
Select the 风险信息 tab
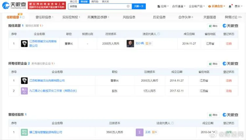click(129, 17)
